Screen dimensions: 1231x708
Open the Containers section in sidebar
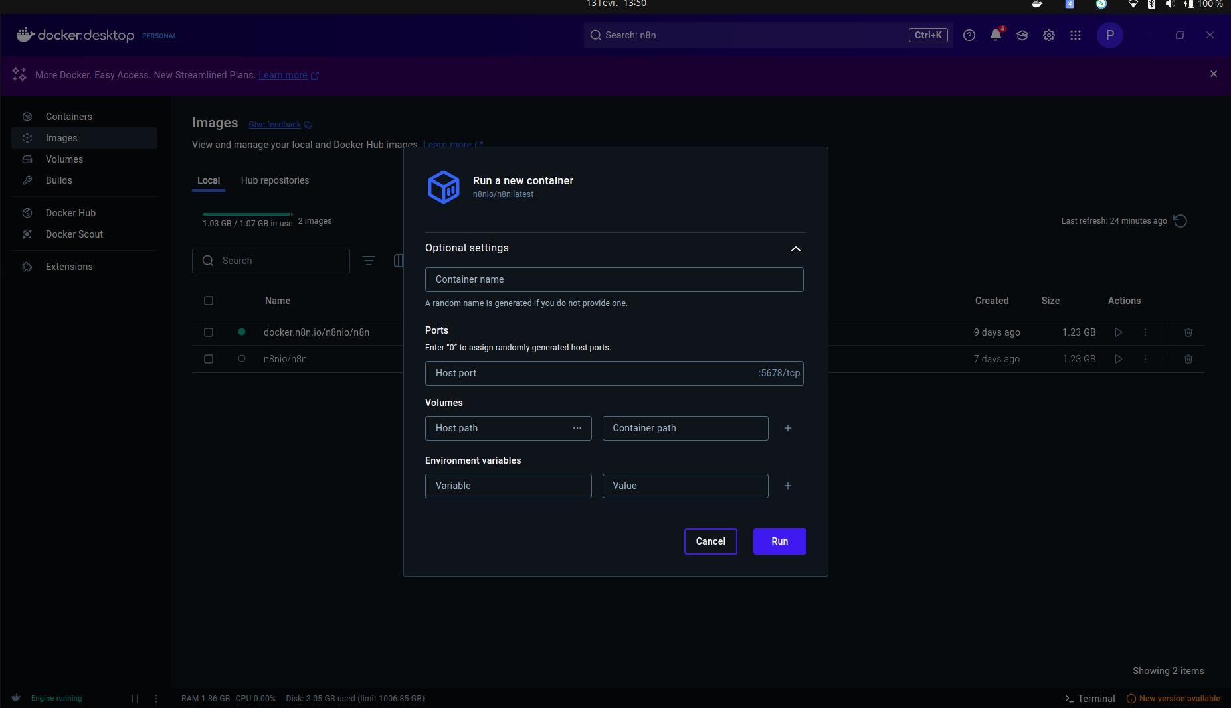click(x=68, y=117)
